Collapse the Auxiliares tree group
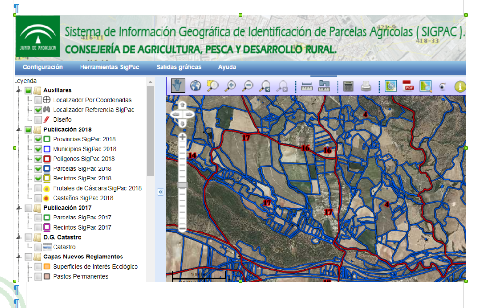Screen dimensions: 500x308 pyautogui.click(x=19, y=90)
